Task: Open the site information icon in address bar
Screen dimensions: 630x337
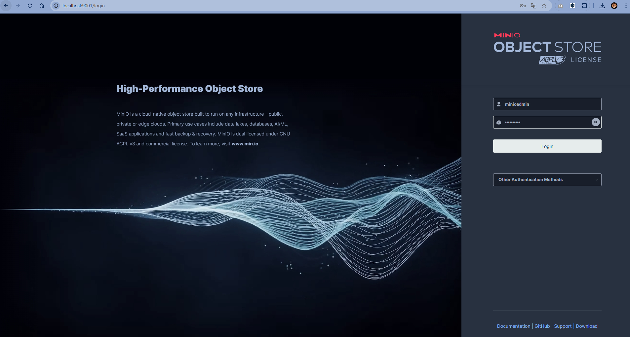Action: tap(56, 6)
